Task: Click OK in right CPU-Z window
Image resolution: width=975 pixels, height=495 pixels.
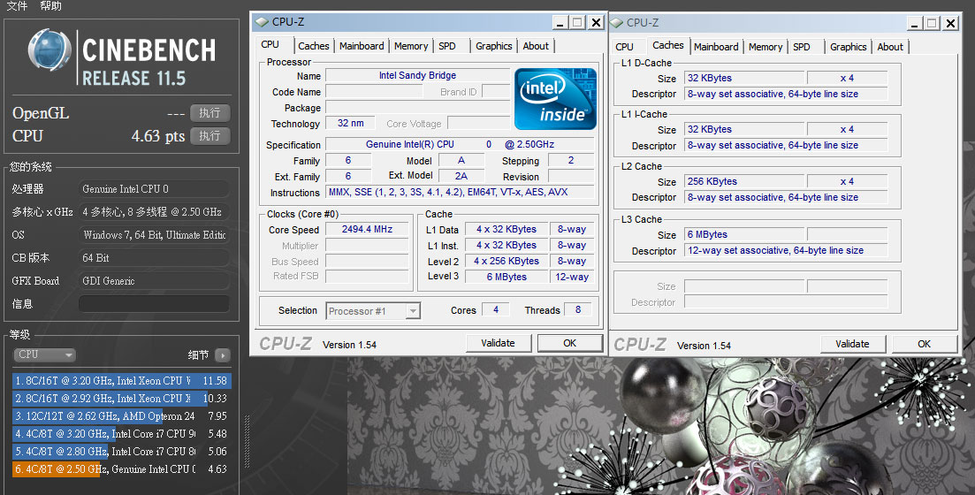Action: pyautogui.click(x=924, y=344)
